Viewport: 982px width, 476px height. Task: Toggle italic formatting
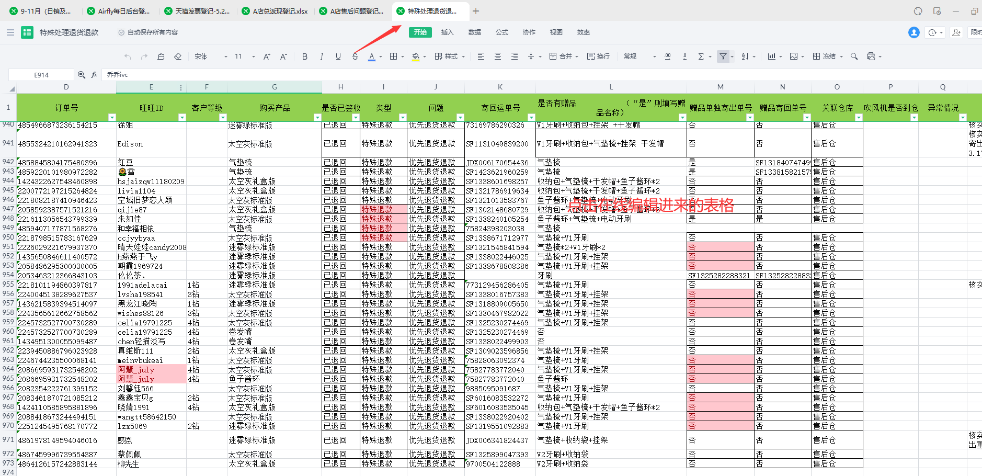[x=322, y=56]
